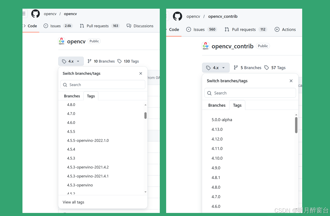Click scroll-up arrow of the opencv_contrib tag list
The image size is (330, 216).
296,115
